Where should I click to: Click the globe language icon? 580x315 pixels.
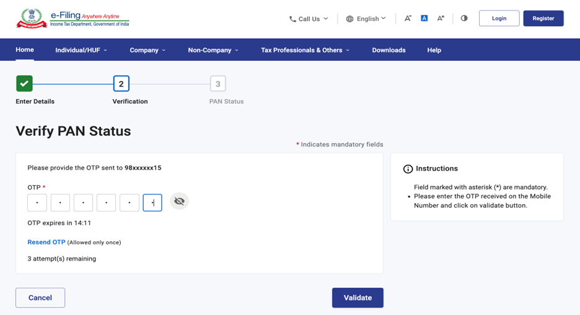tap(350, 19)
